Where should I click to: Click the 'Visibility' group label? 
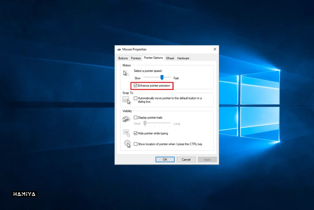(127, 111)
